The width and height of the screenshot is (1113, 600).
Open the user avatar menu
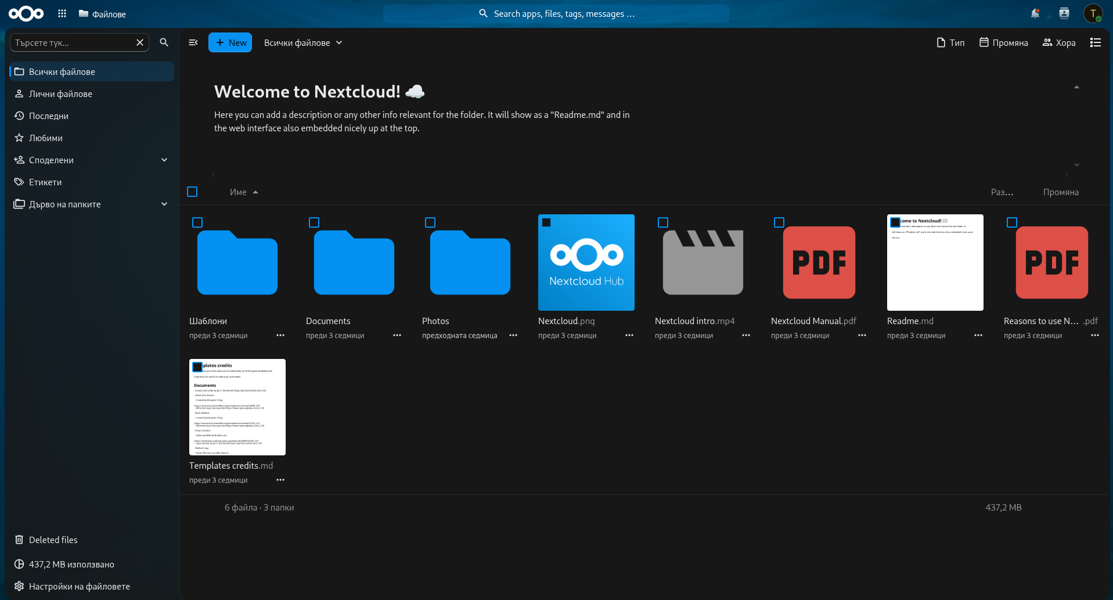click(x=1093, y=13)
